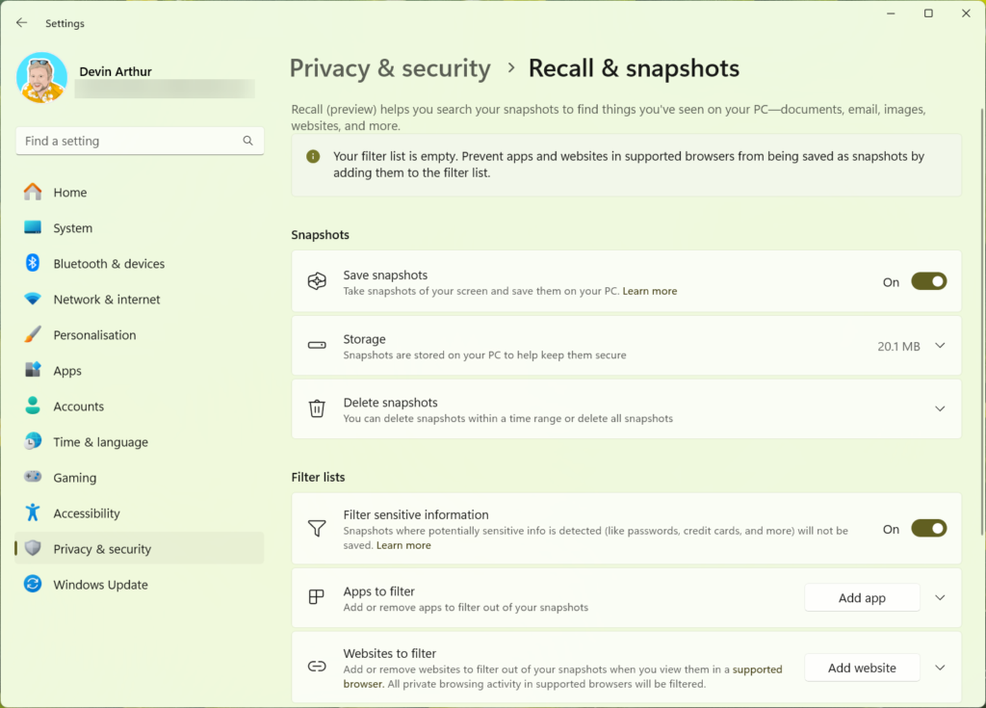Expand the Delete snapshots options

tap(941, 409)
